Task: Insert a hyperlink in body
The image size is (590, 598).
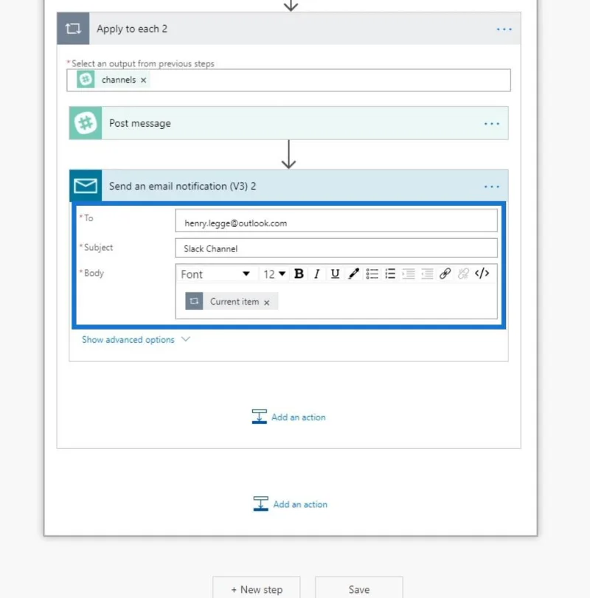Action: click(445, 274)
